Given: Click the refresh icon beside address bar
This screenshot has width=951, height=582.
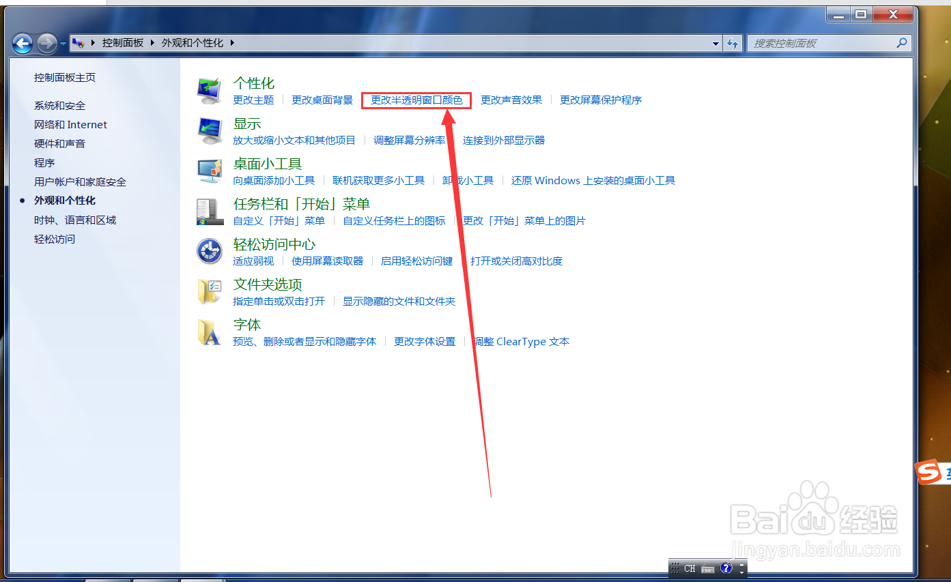Looking at the screenshot, I should (732, 42).
